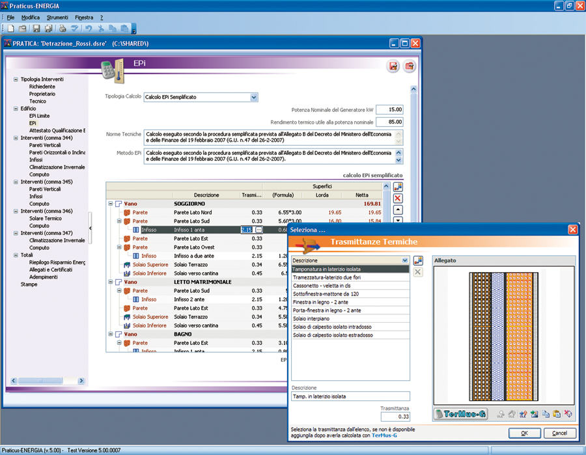Click the move row up arrow button
The image size is (586, 455).
tap(398, 210)
